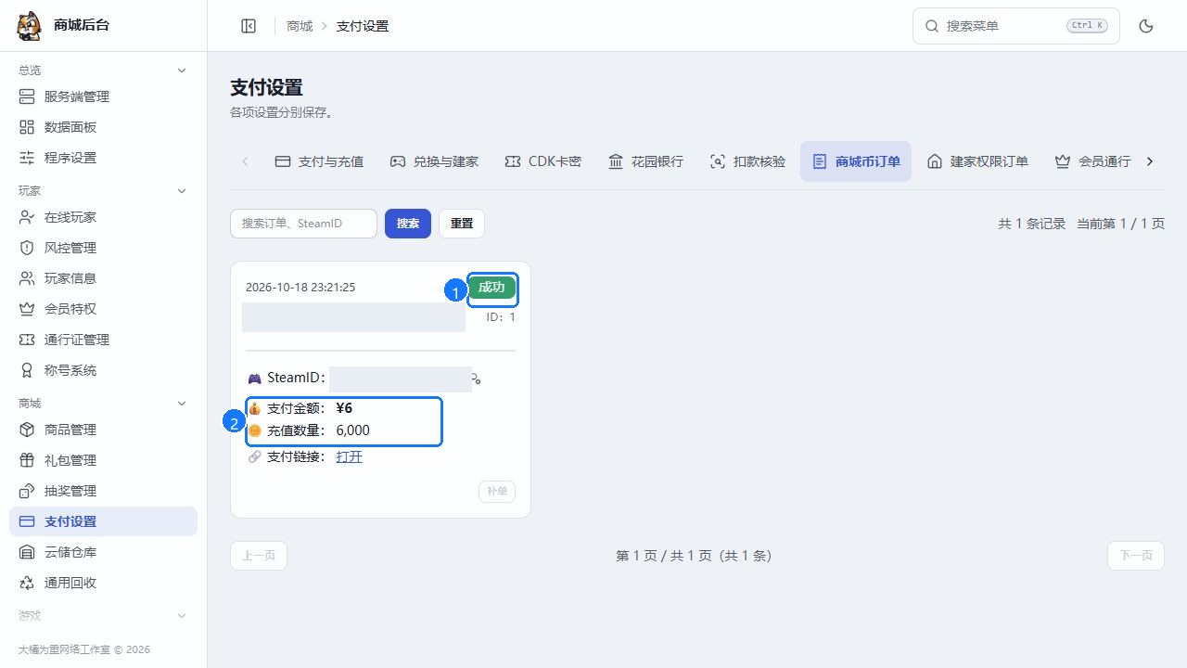The image size is (1187, 668).
Task: Open 通行证管理 in sidebar
Action: (103, 340)
